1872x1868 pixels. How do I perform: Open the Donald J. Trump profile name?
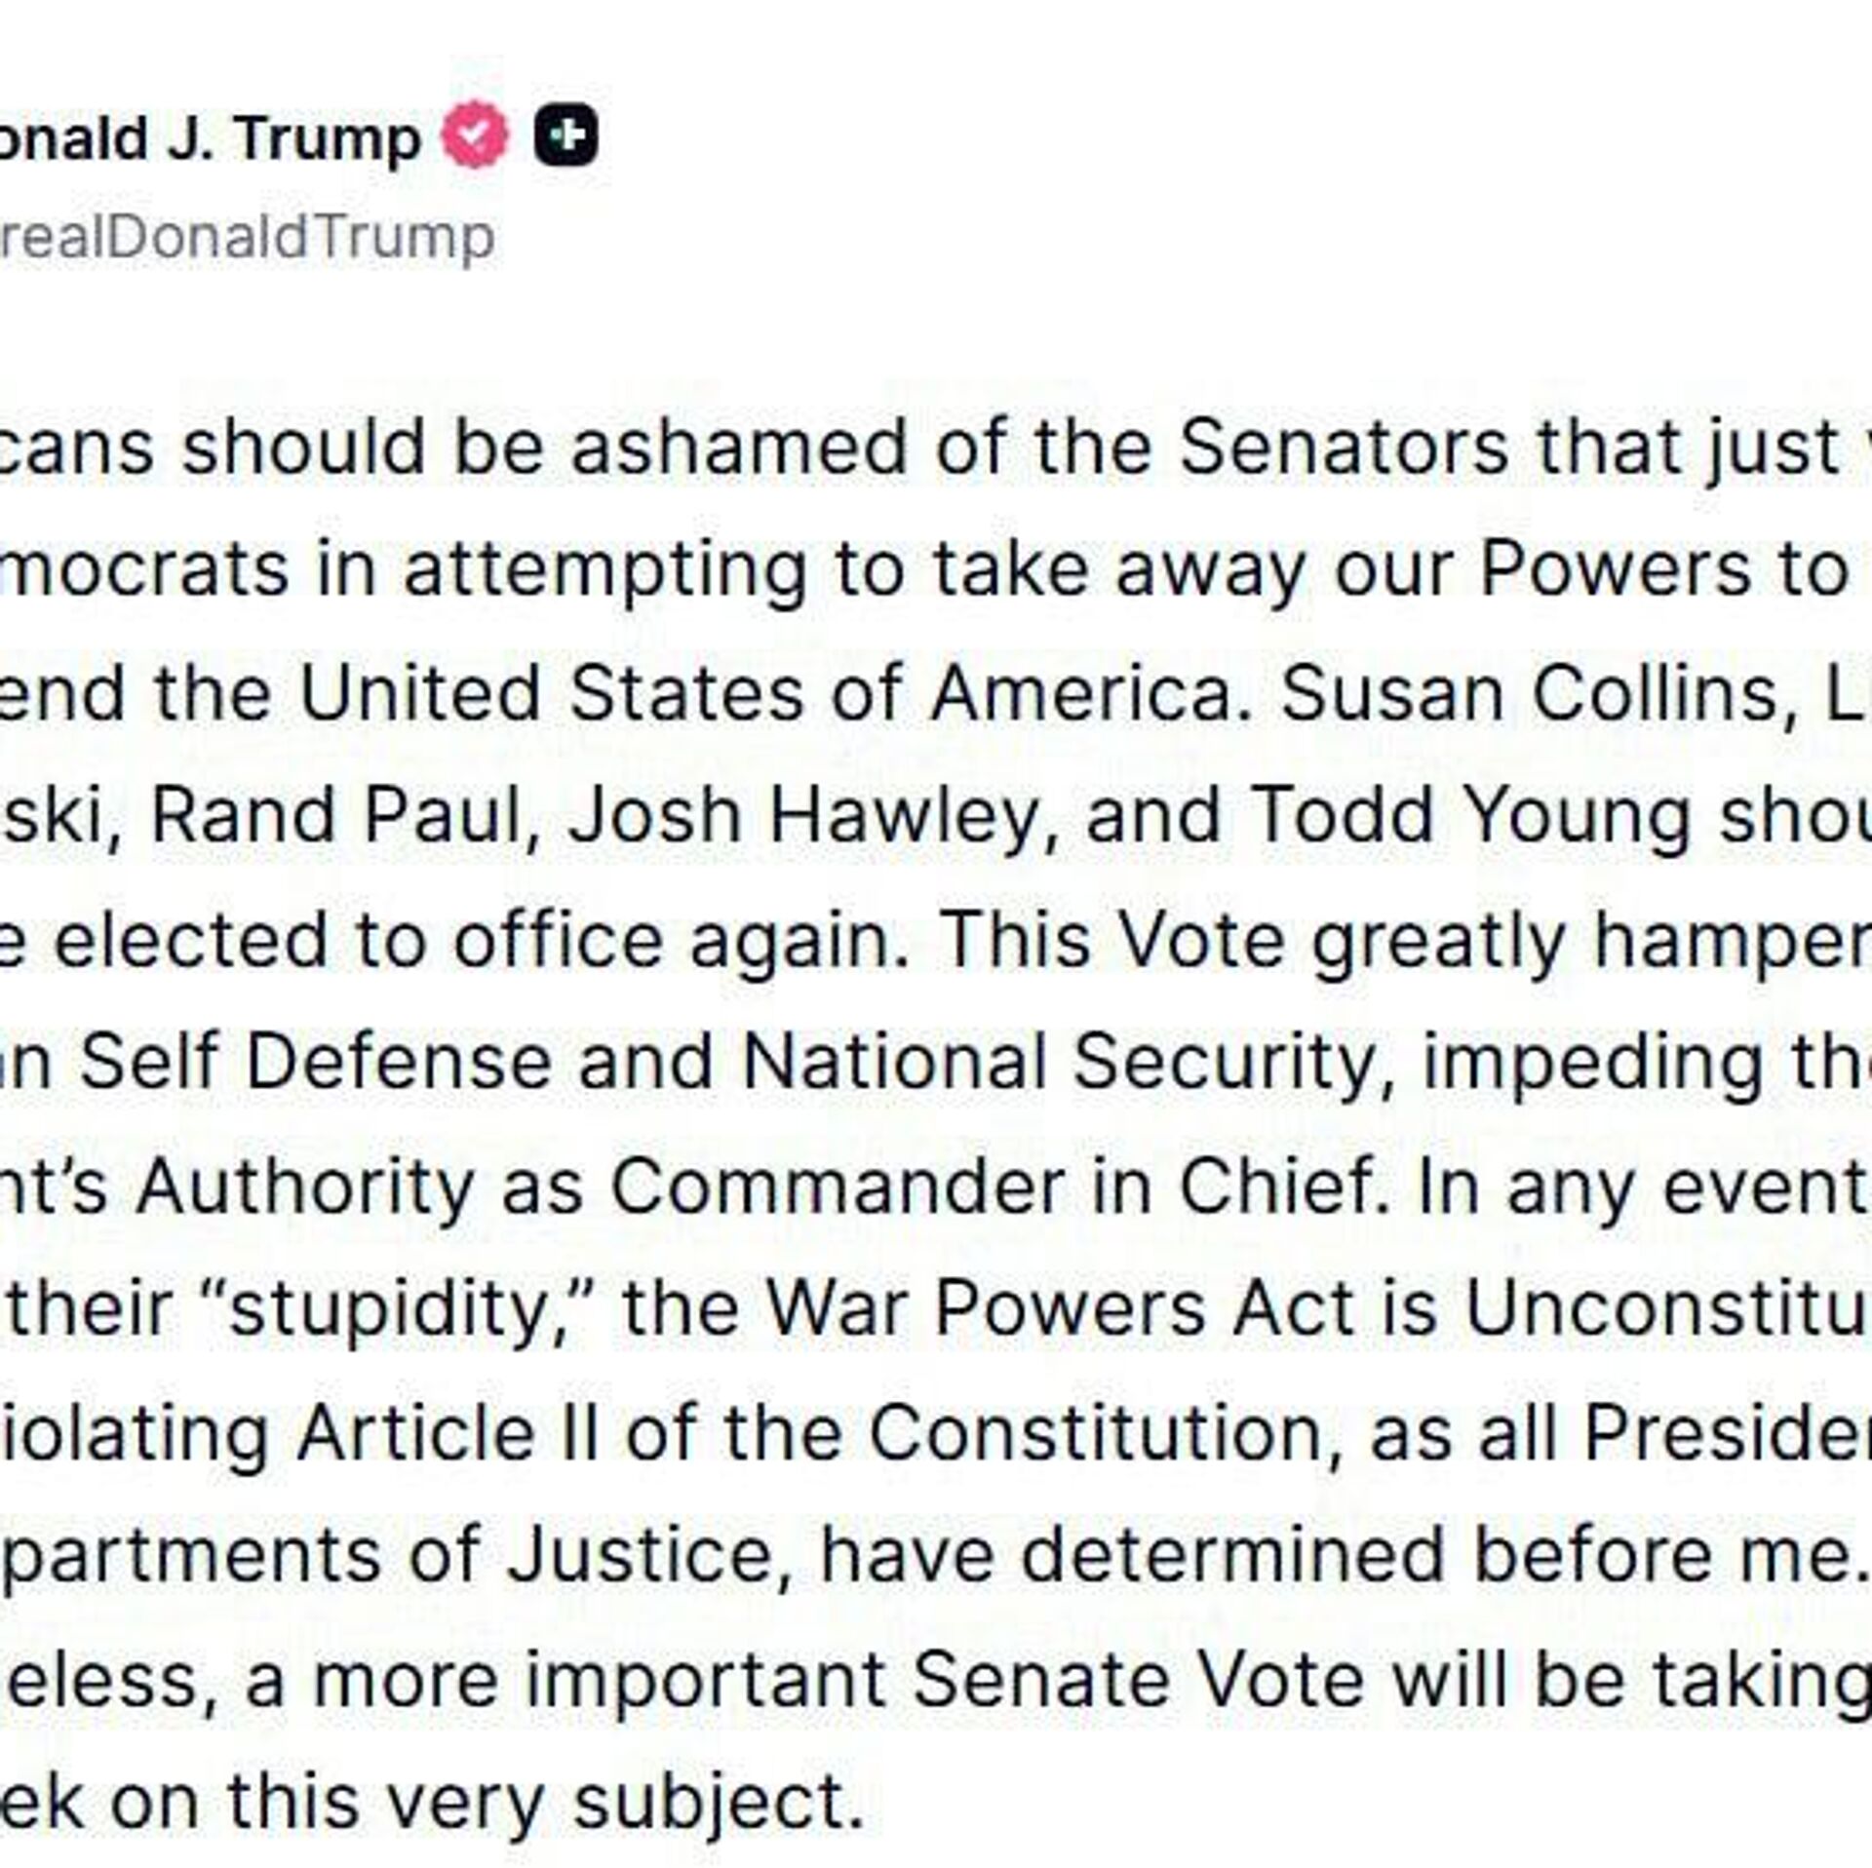(210, 137)
